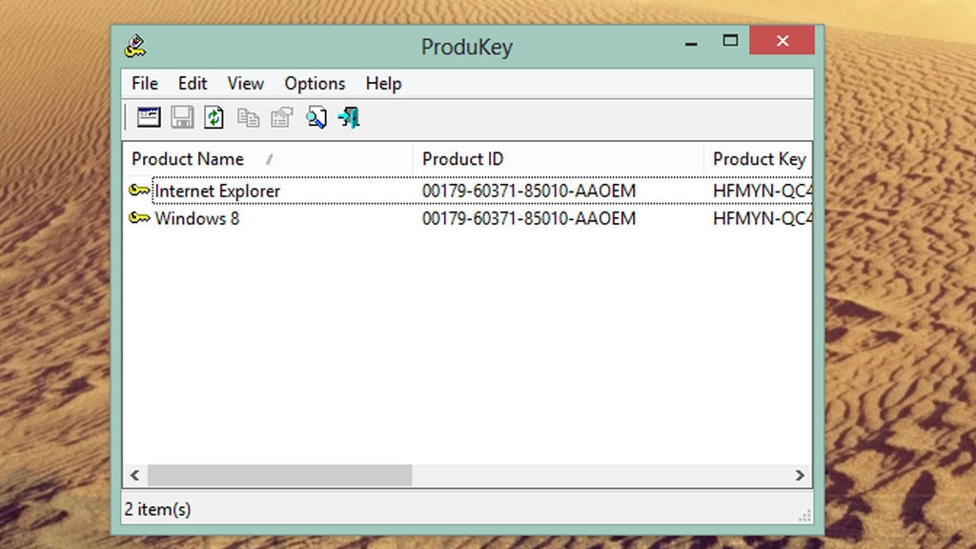Click the ProduKey key icon in titlebar
This screenshot has width=976, height=549.
tap(133, 44)
